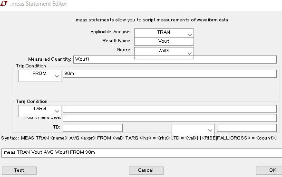282x177 pixels.
Task: Click the generated .meas statement text box
Action: pyautogui.click(x=142, y=153)
